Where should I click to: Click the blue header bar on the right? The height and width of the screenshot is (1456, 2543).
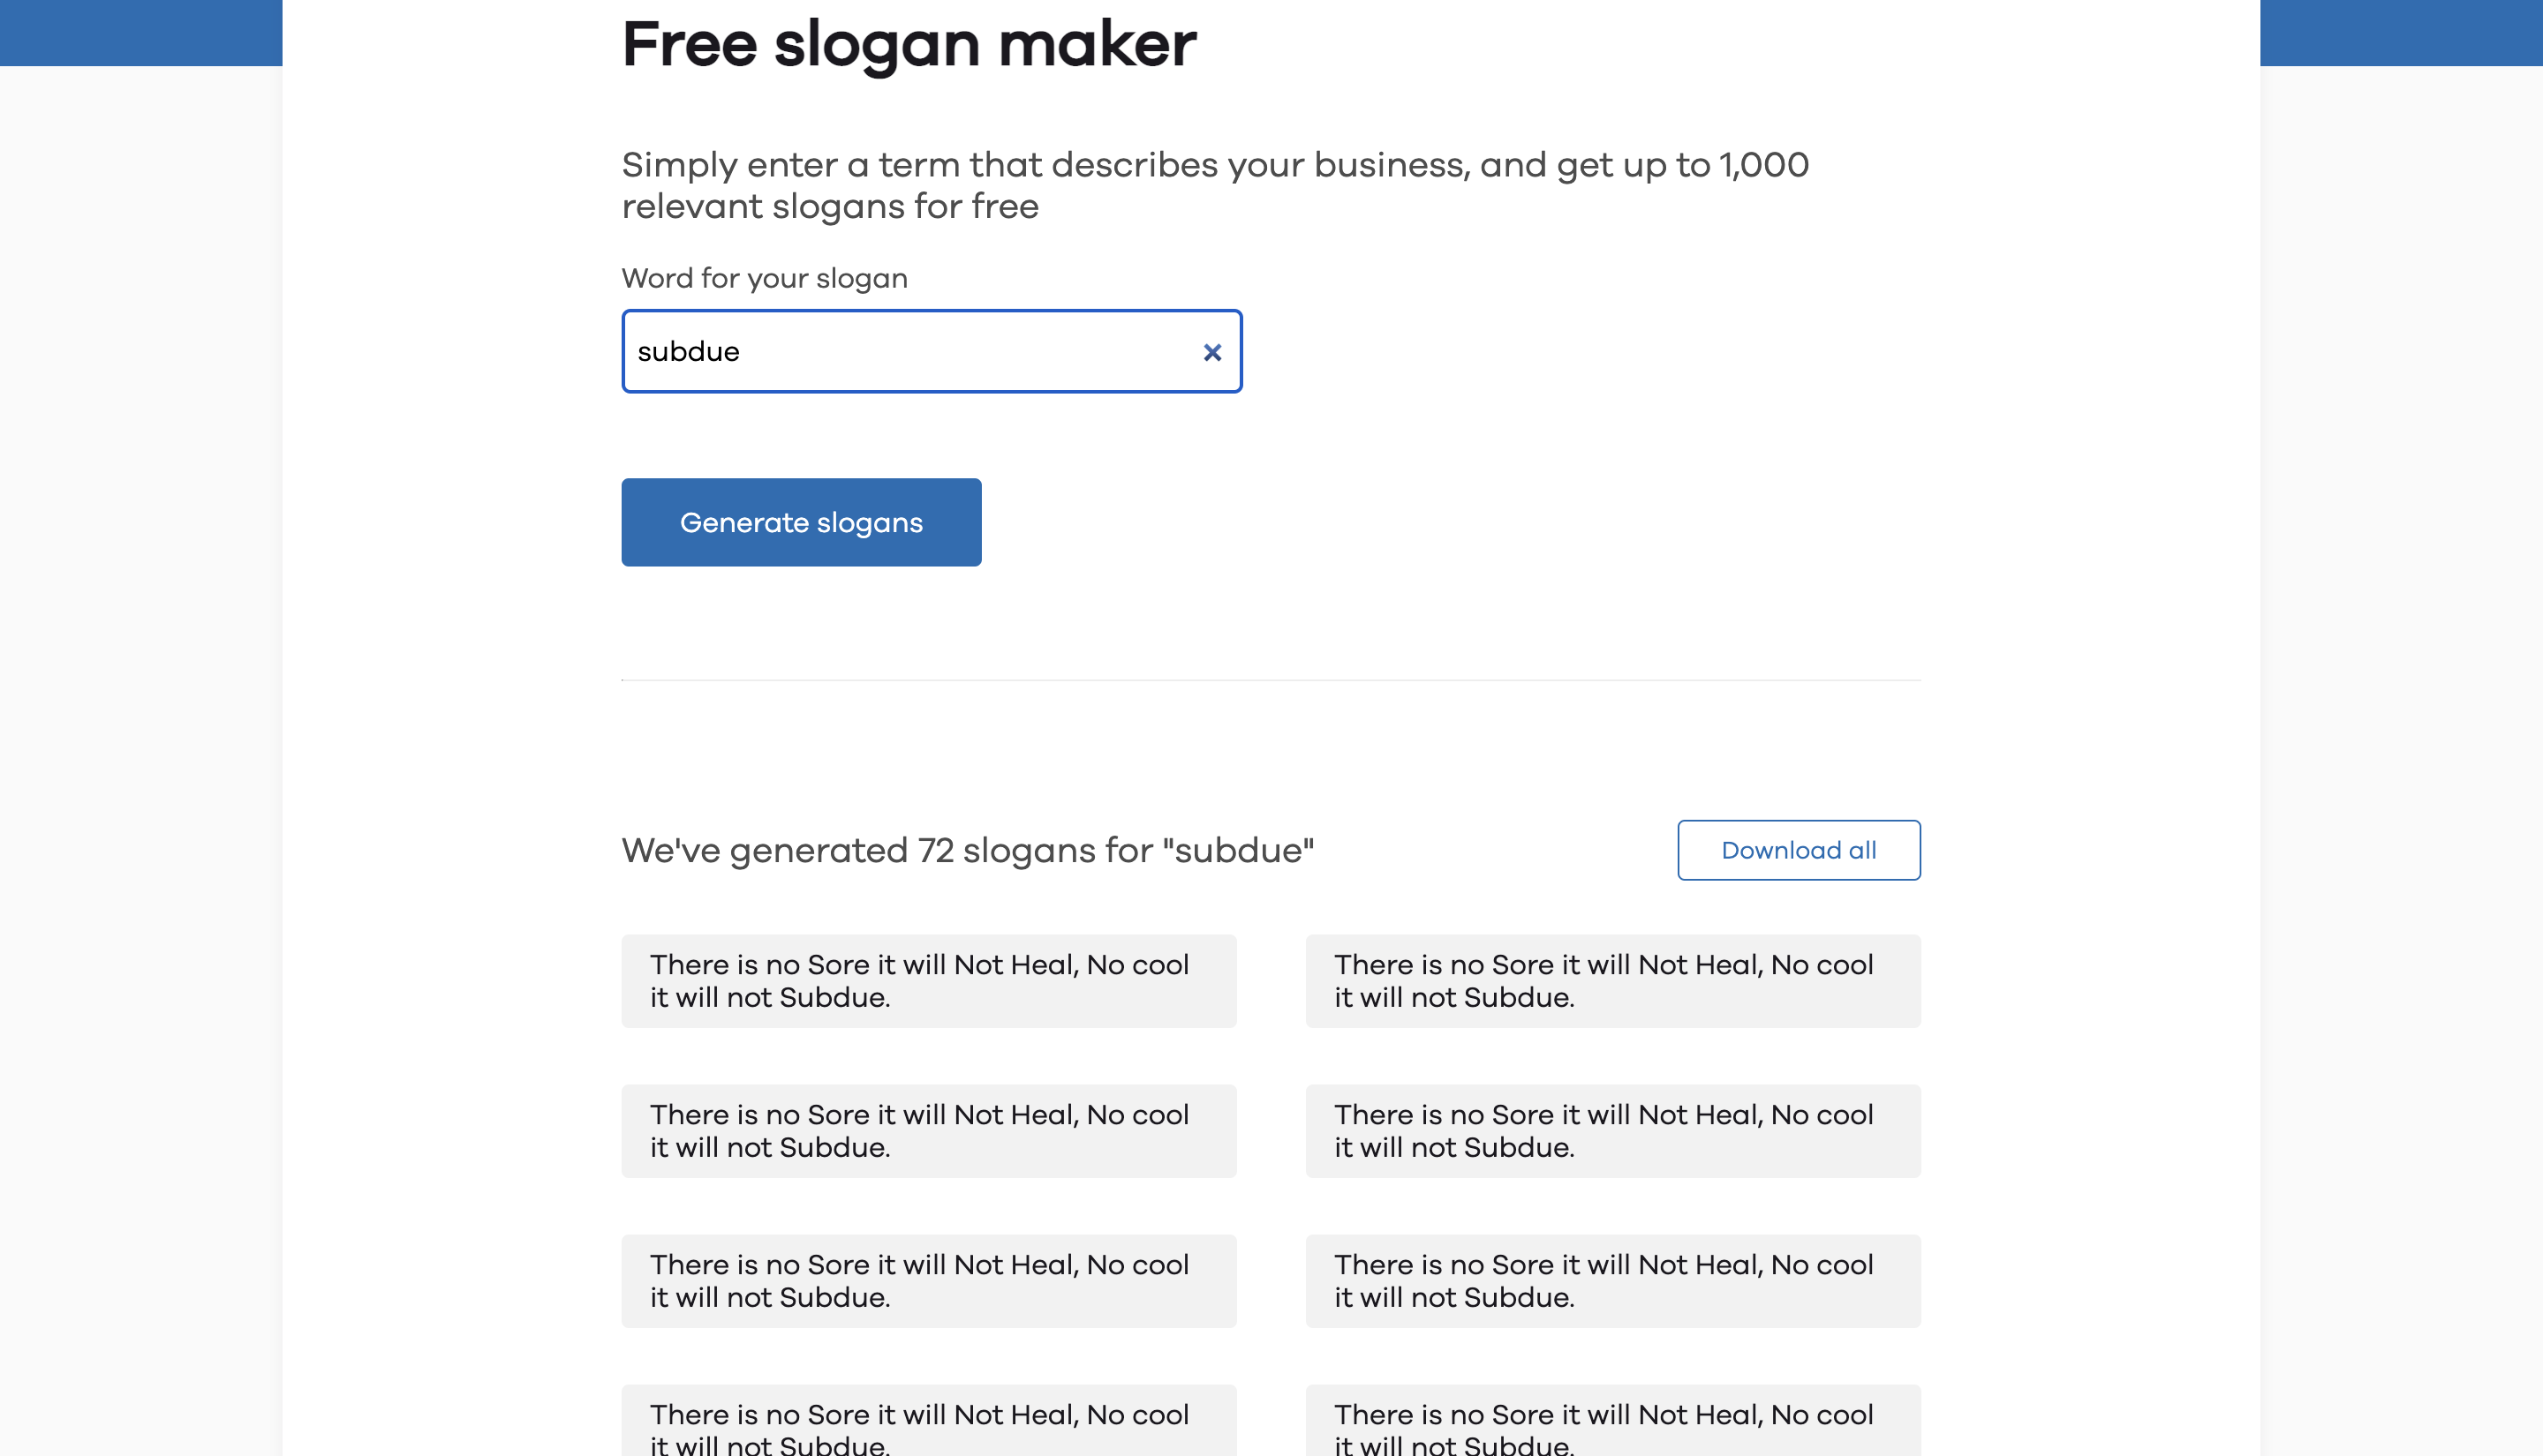click(x=2401, y=33)
